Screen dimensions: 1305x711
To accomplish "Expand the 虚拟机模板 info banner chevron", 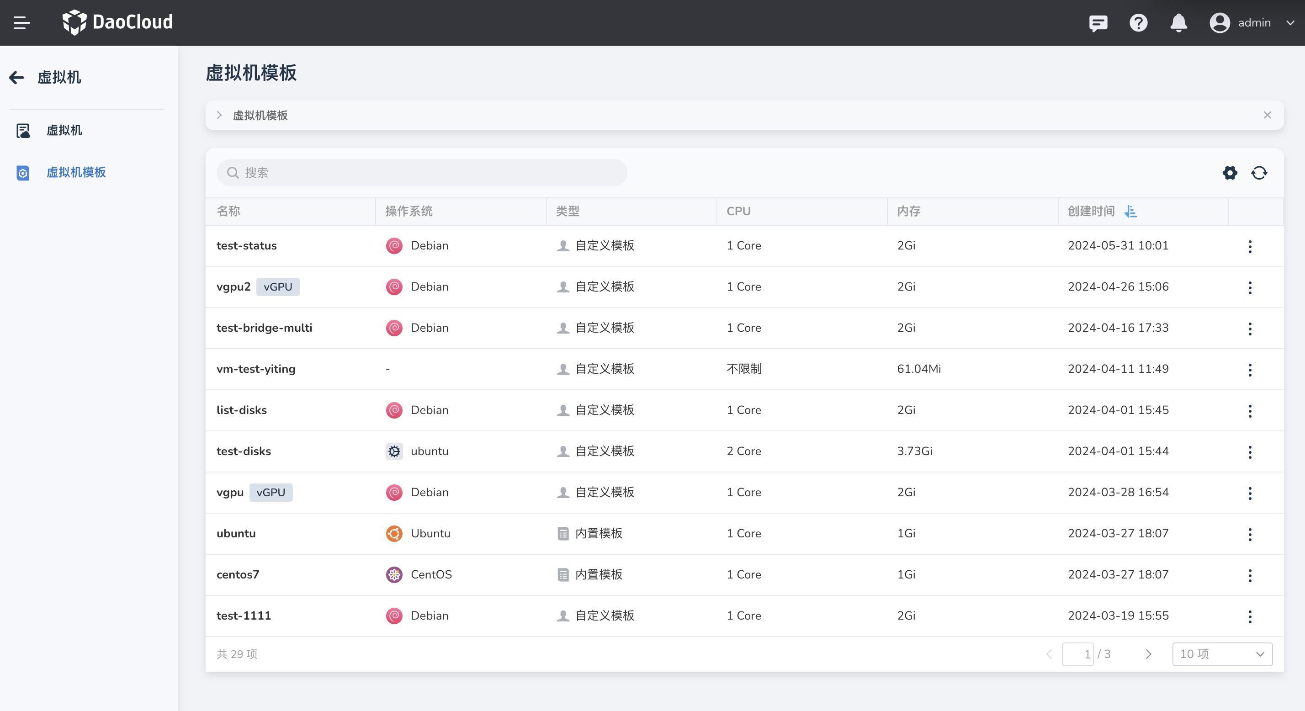I will pos(219,115).
